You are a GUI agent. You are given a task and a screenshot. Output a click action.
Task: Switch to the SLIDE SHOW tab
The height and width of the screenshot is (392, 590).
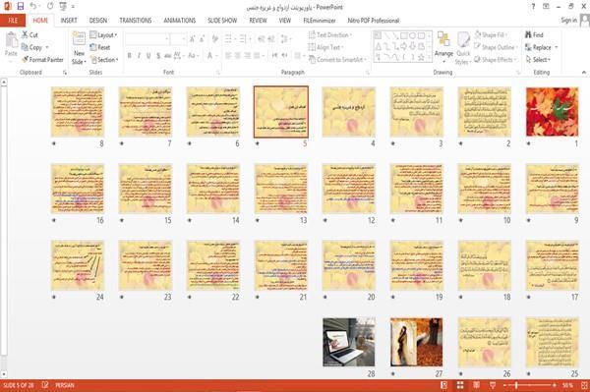pyautogui.click(x=222, y=21)
